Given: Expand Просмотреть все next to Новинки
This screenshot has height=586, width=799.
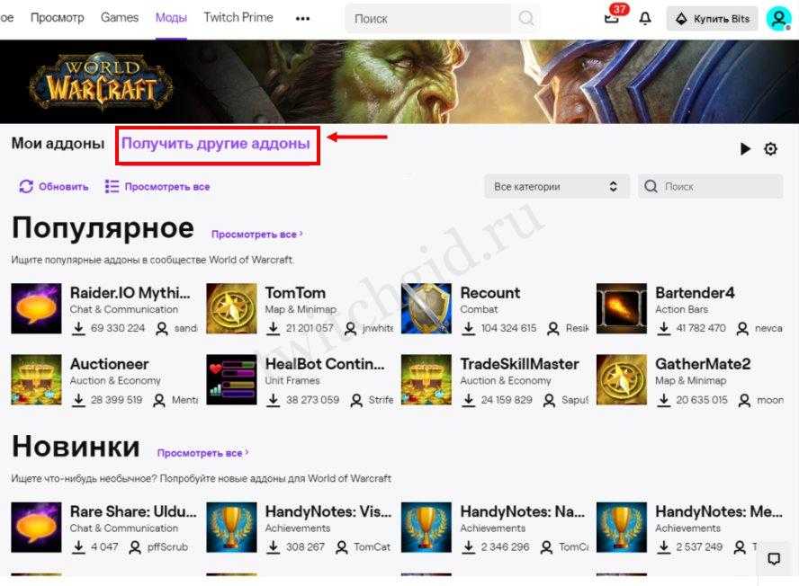Looking at the screenshot, I should click(202, 453).
